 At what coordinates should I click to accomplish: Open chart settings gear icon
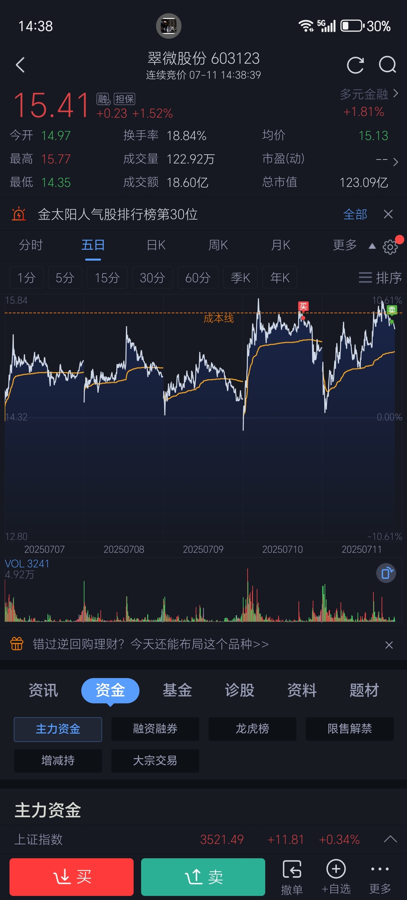390,247
